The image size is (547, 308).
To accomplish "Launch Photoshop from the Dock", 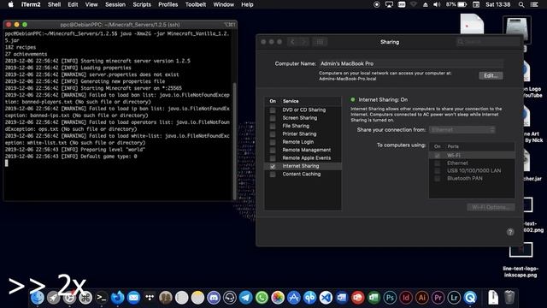I will (x=390, y=298).
